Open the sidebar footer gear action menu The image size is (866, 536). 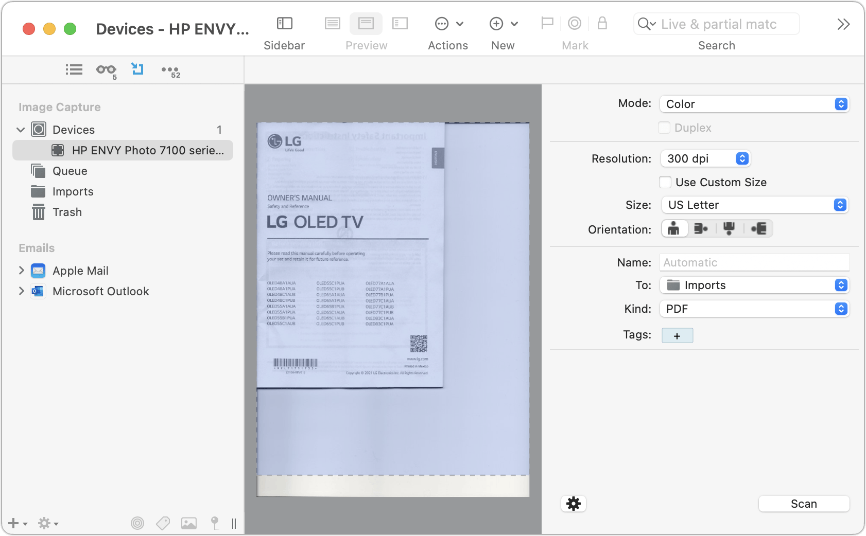pos(47,524)
